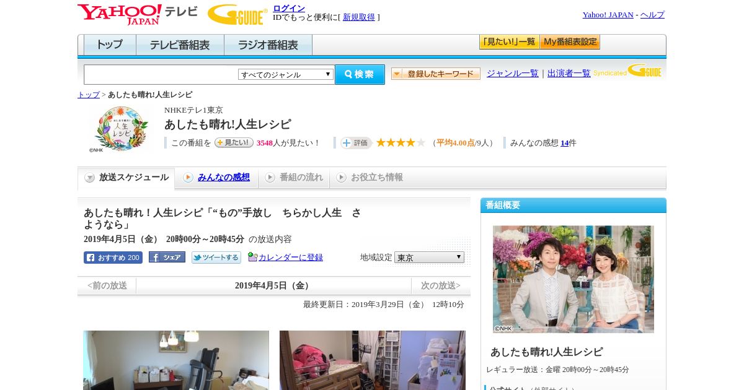Select the テレビ番組表 tab

(x=180, y=45)
